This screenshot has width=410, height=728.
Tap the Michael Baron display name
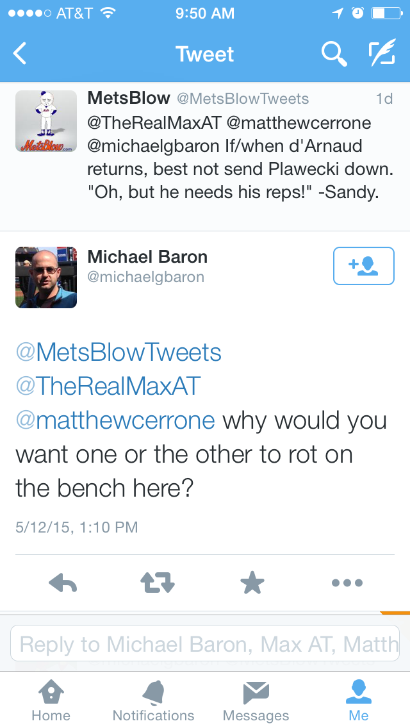coord(147,257)
